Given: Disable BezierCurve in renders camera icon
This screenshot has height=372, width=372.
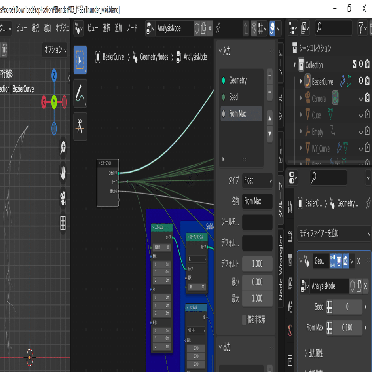Looking at the screenshot, I should [x=367, y=81].
